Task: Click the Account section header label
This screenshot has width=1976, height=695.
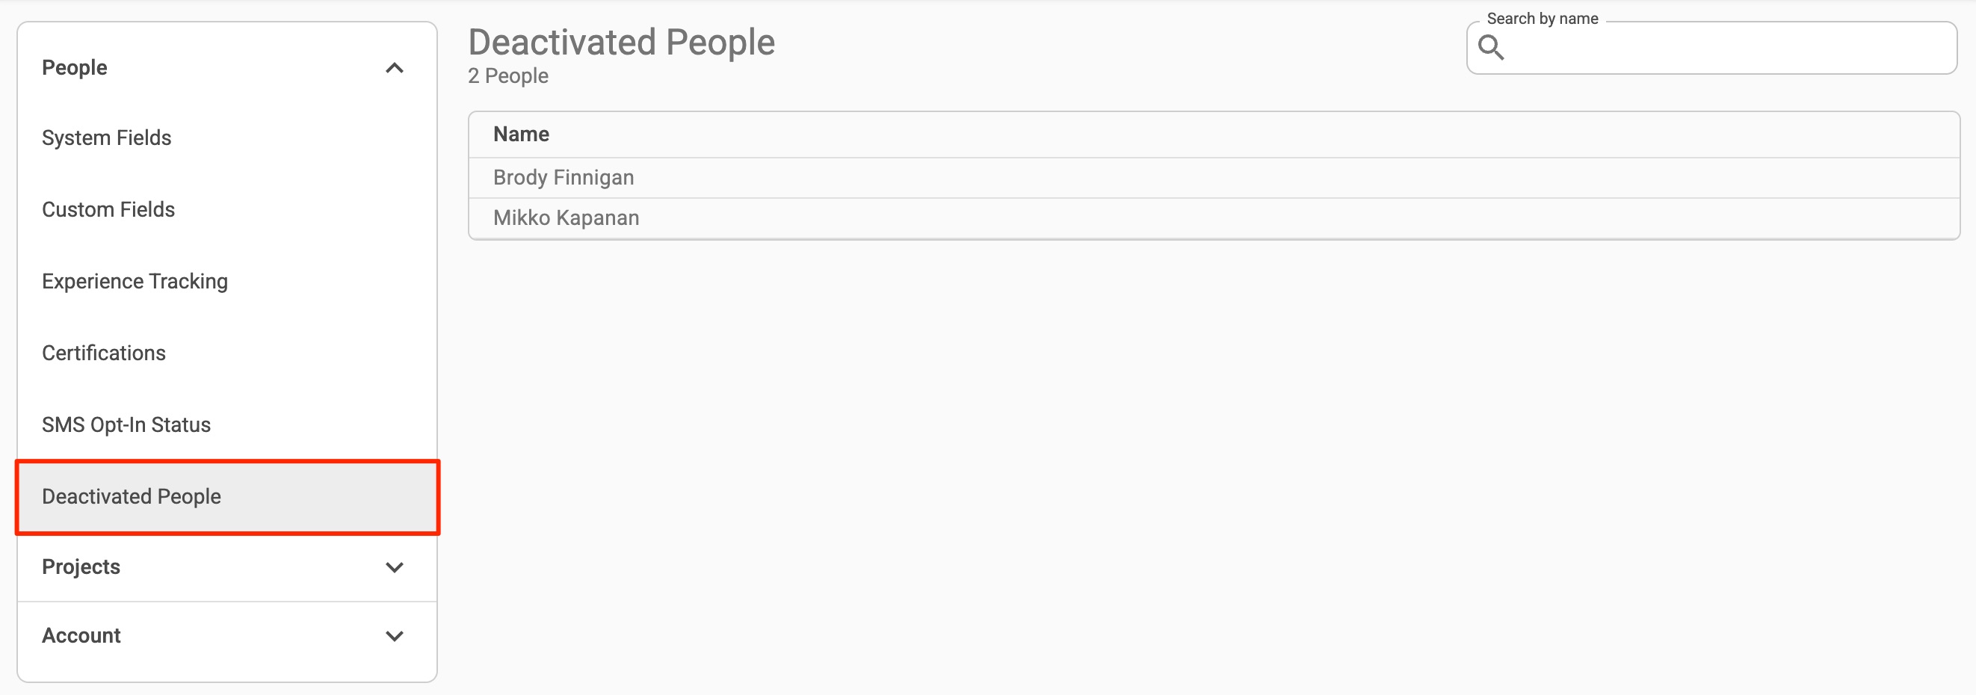Action: tap(81, 635)
